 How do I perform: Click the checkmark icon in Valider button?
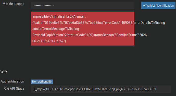[144, 6]
